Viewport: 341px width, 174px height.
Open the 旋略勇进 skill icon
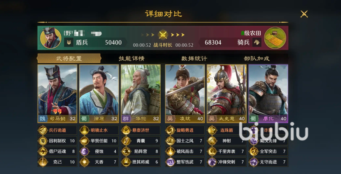[x=170, y=130]
